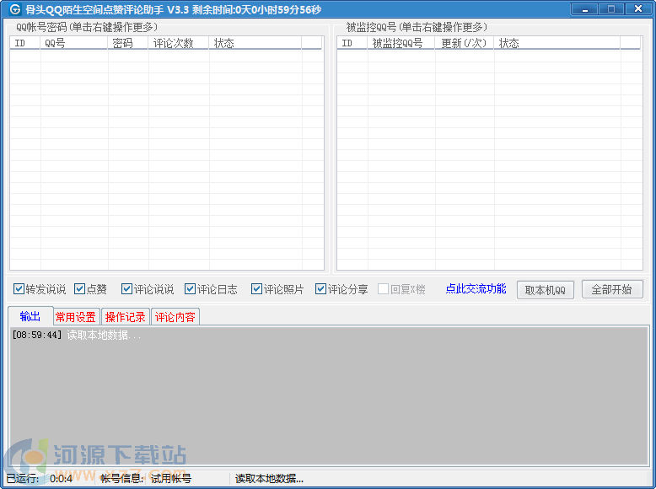This screenshot has height=489, width=656.
Task: Click the 被监控QQ号 column header
Action: pyautogui.click(x=401, y=43)
